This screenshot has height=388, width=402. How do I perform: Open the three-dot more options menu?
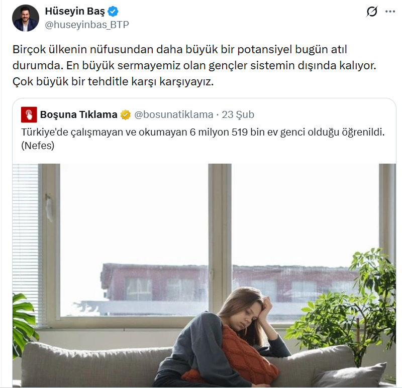click(x=390, y=12)
